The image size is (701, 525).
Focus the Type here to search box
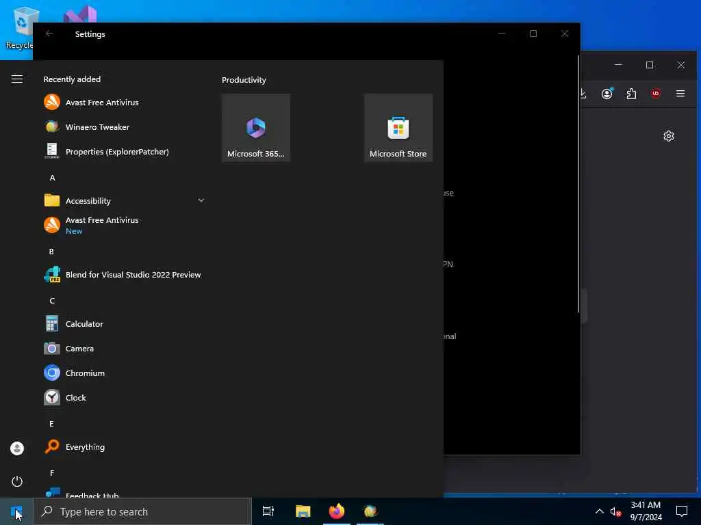pyautogui.click(x=142, y=511)
